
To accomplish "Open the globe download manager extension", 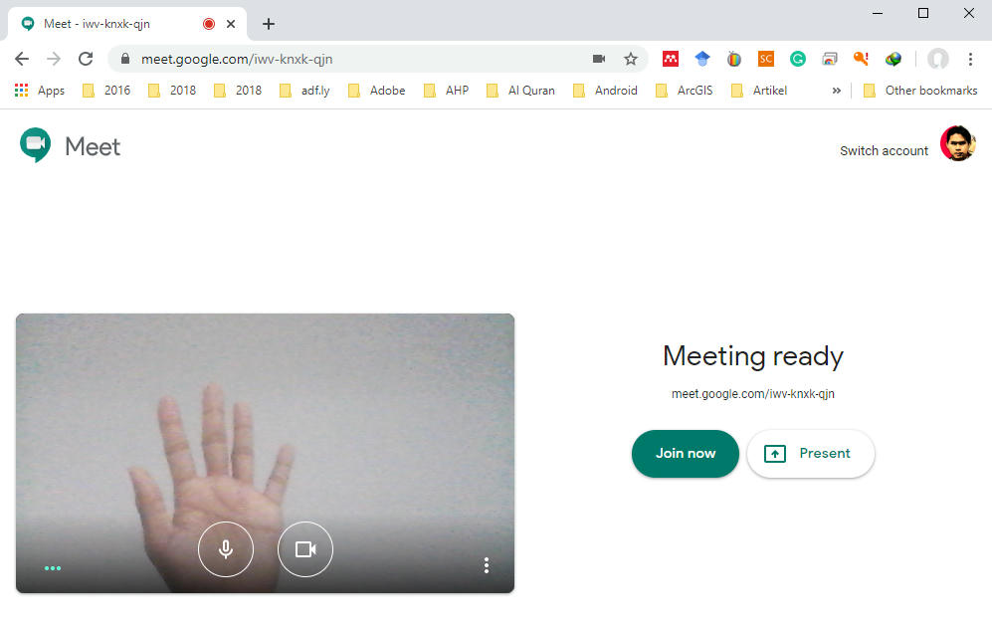I will (x=893, y=59).
